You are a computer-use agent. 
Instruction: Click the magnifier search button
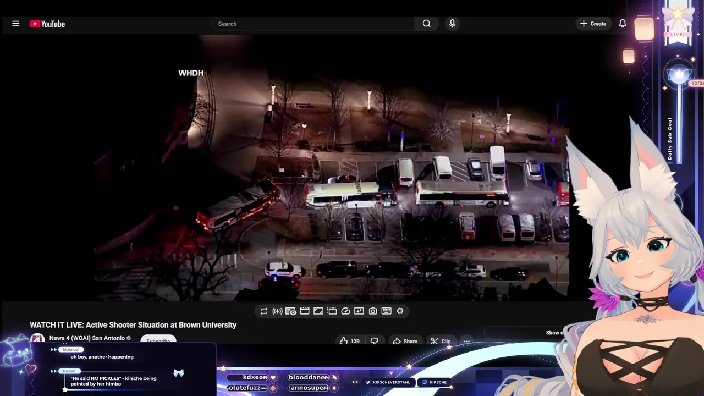(427, 24)
